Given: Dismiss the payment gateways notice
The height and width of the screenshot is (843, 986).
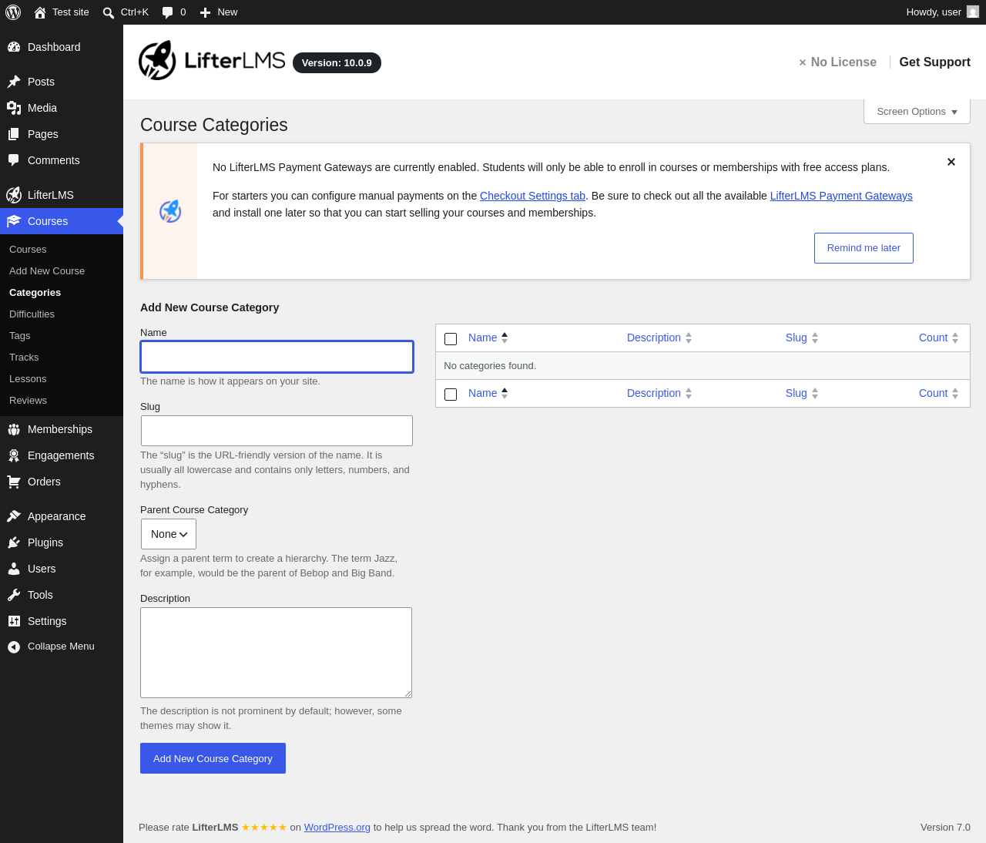Looking at the screenshot, I should [951, 162].
